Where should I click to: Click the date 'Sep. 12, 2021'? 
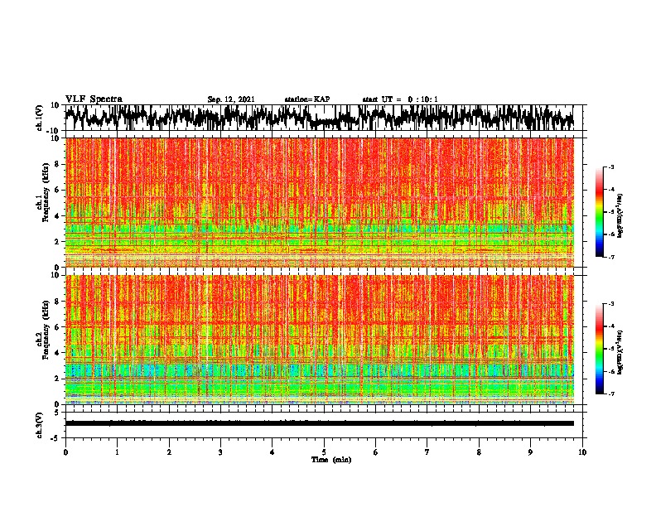coord(231,99)
